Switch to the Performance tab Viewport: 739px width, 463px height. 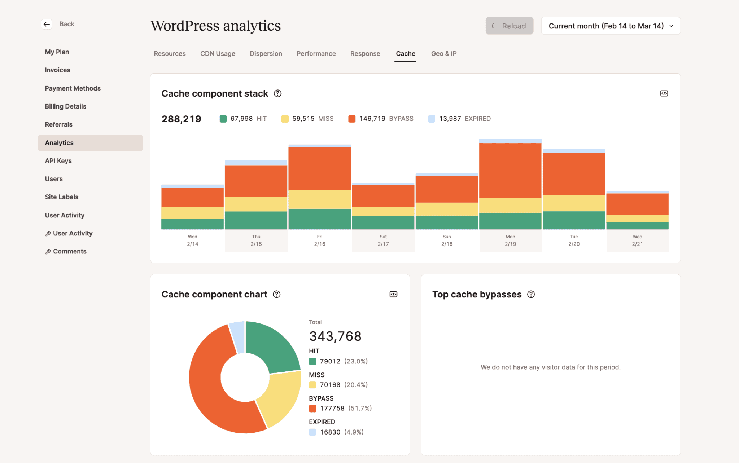pos(316,53)
